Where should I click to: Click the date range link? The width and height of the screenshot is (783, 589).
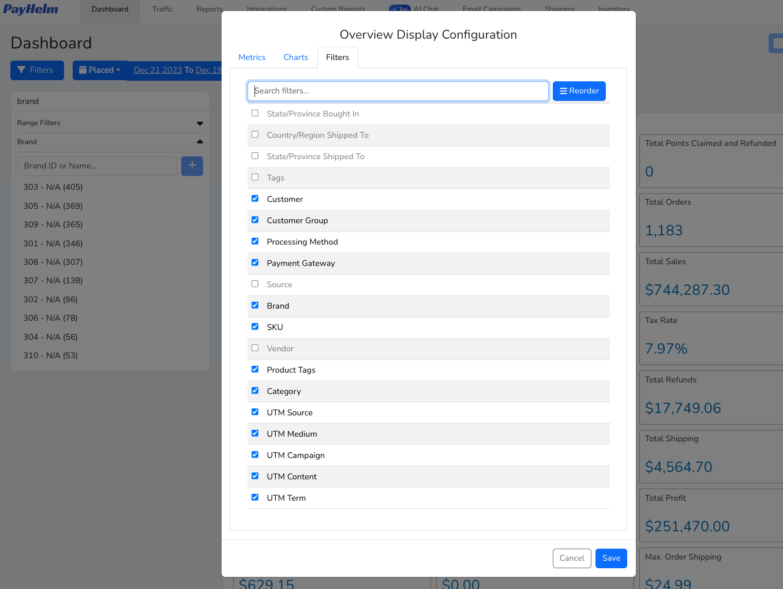[178, 70]
